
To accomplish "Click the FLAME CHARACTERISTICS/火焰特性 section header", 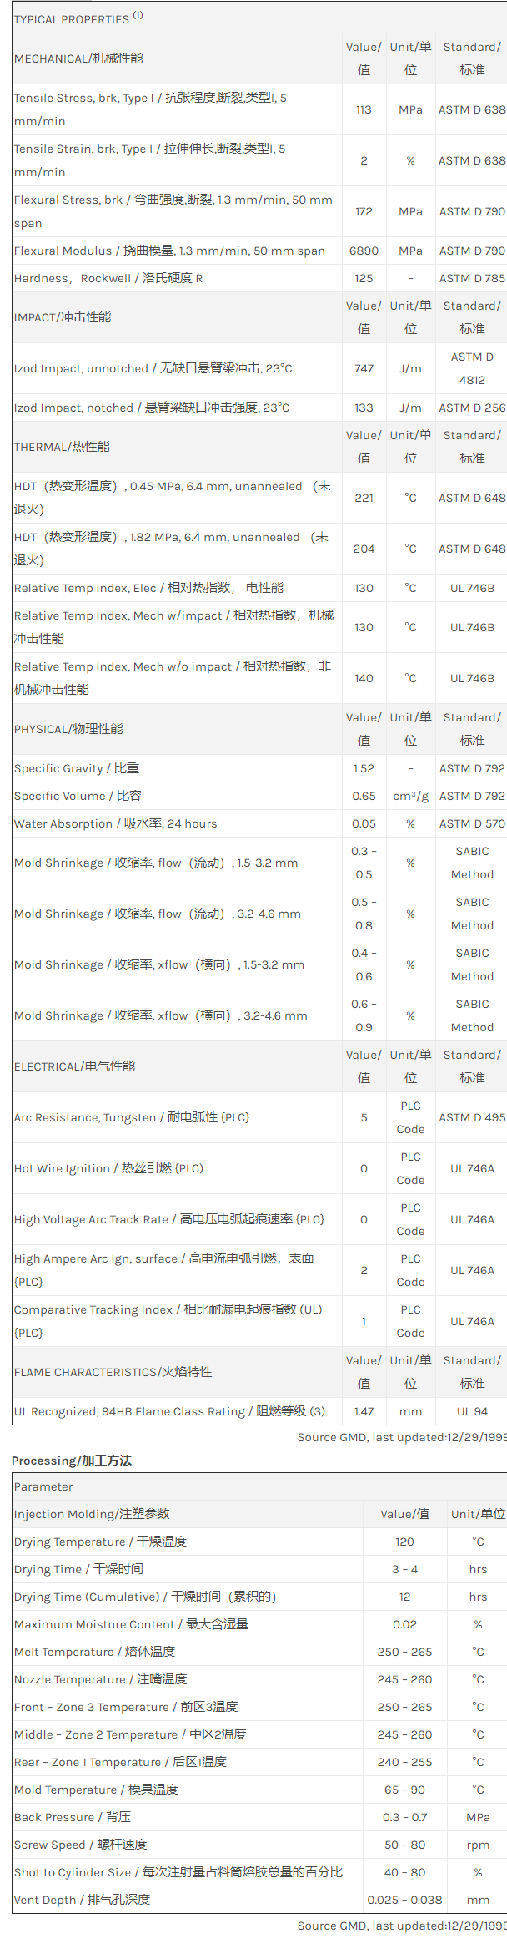I will click(x=113, y=1372).
